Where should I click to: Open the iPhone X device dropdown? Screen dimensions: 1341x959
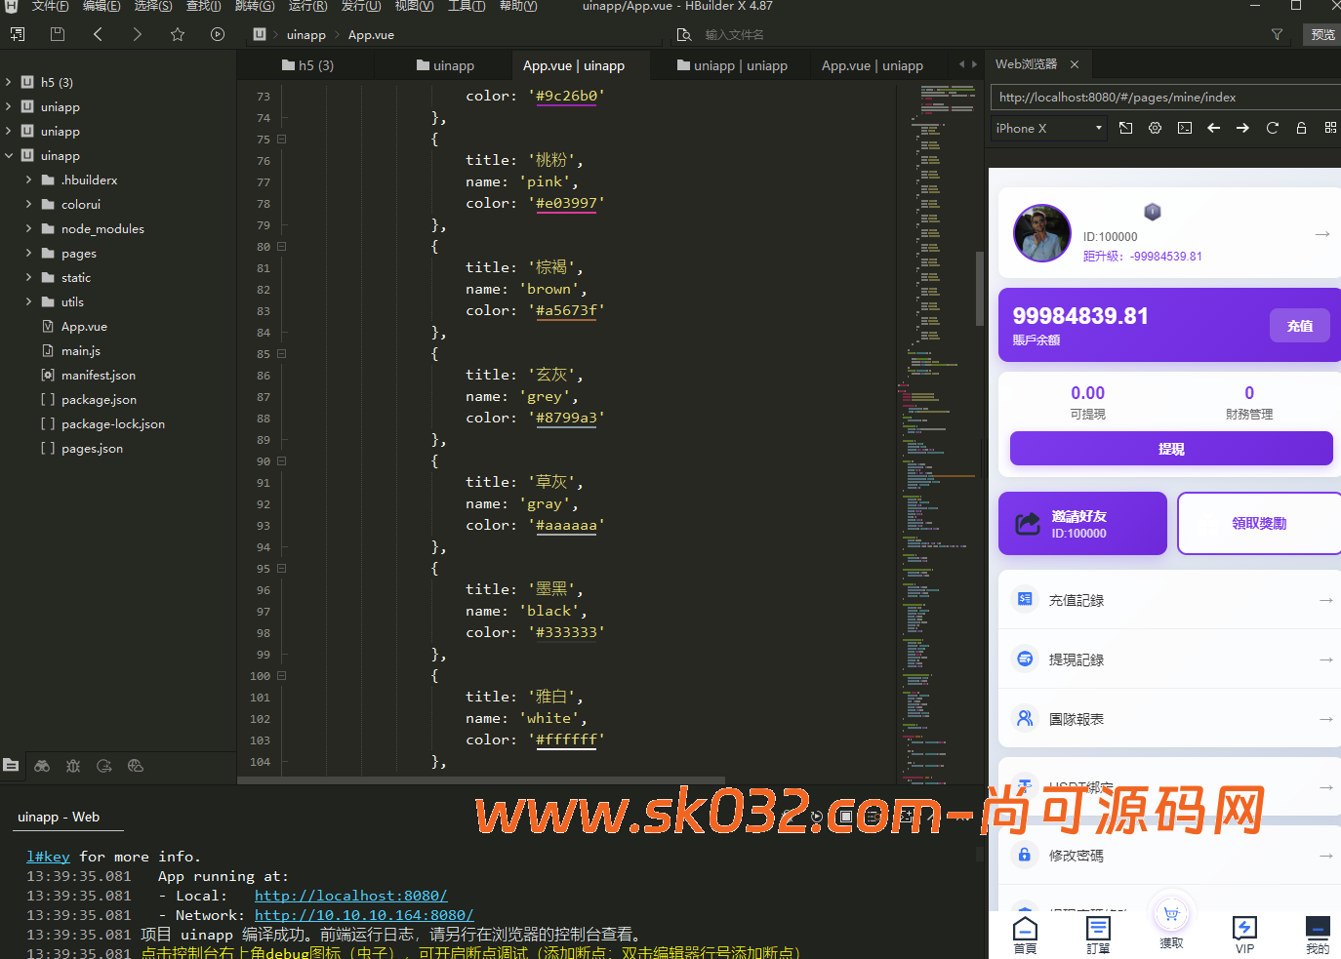coord(1048,128)
